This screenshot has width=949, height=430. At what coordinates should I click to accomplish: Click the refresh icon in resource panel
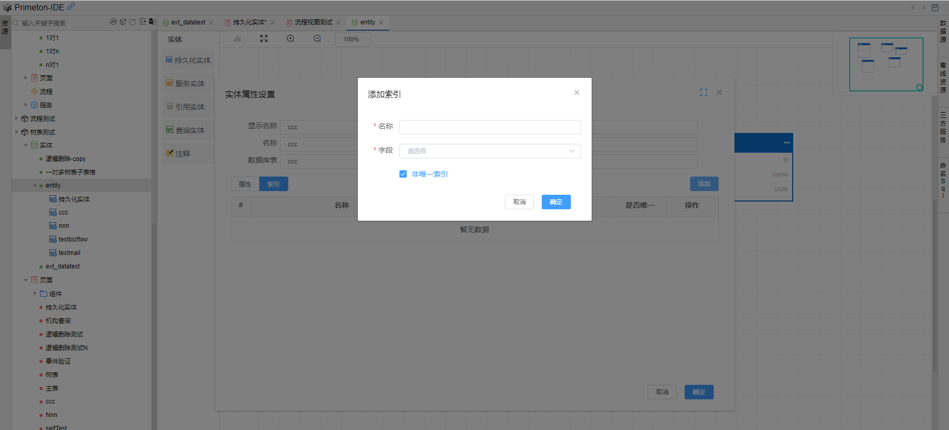point(132,22)
